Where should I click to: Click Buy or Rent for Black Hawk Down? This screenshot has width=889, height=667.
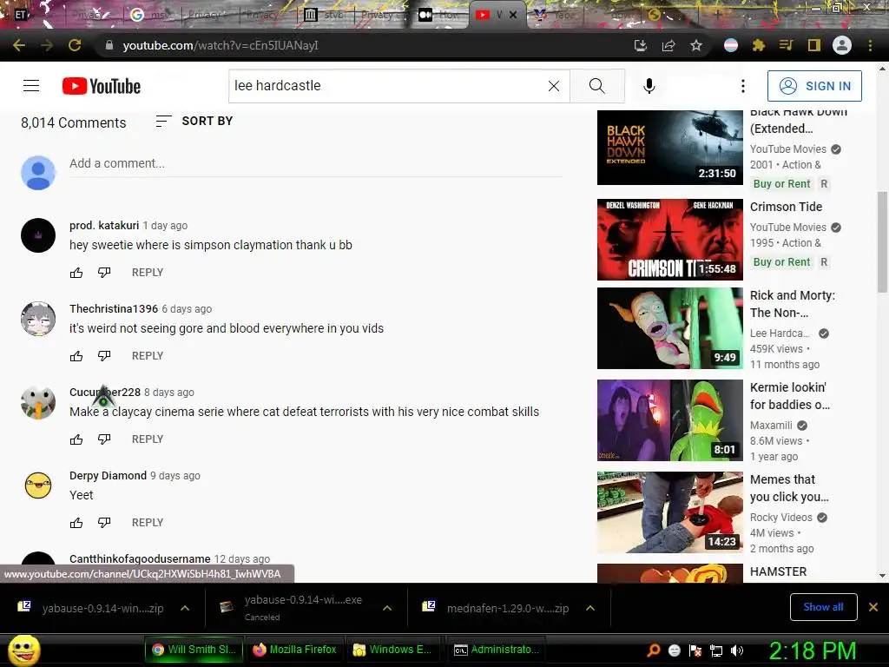[781, 184]
